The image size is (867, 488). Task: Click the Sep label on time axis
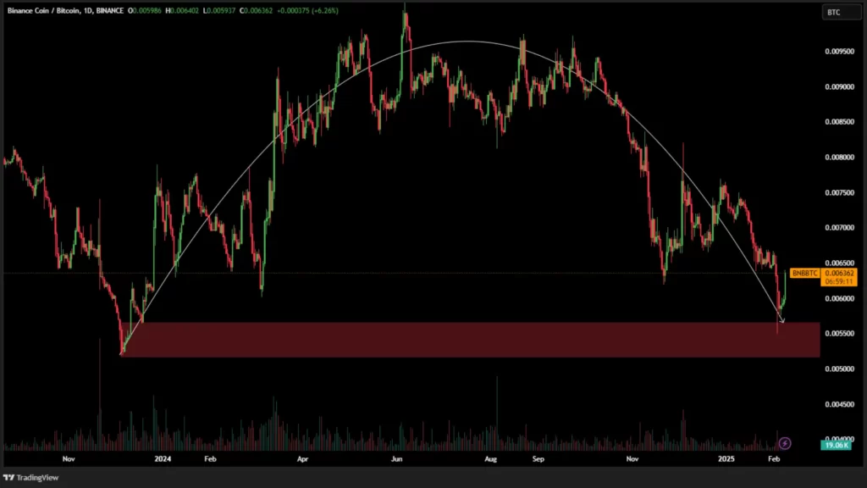tap(538, 458)
